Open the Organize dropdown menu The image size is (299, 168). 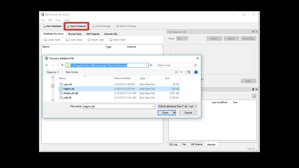tap(53, 72)
